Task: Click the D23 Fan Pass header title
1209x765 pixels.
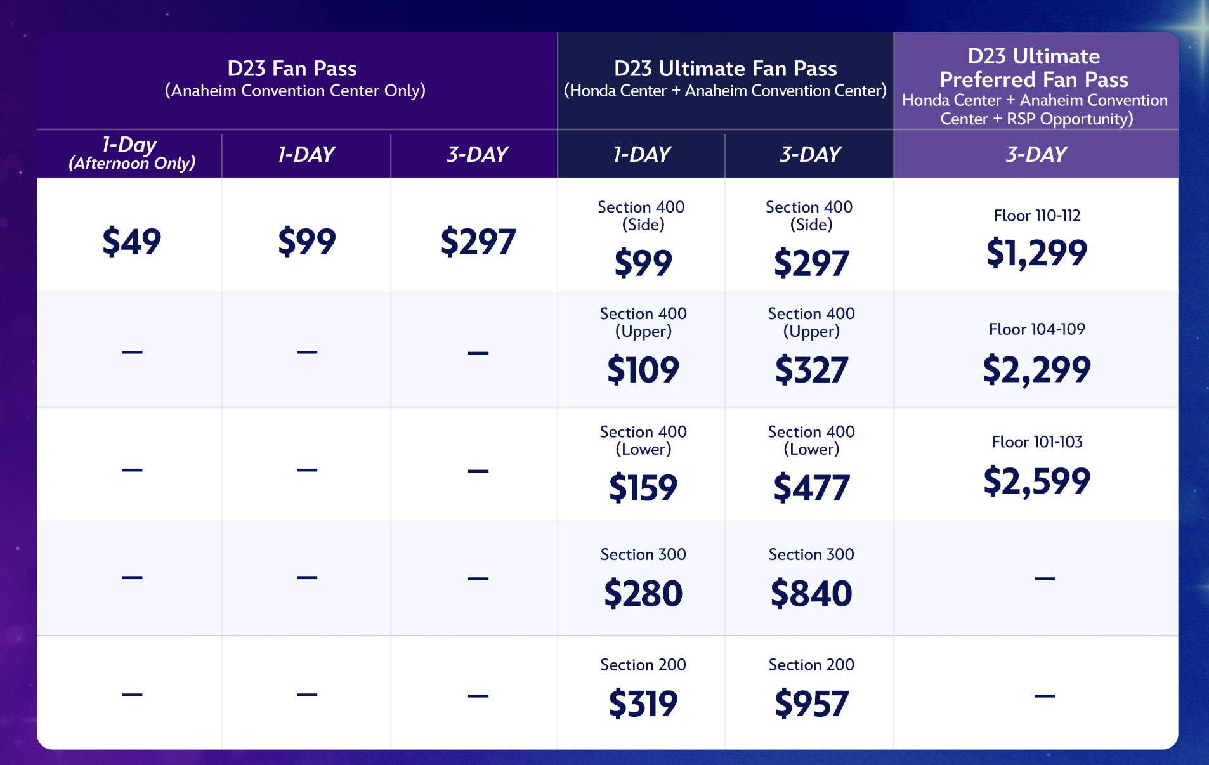Action: pos(292,69)
